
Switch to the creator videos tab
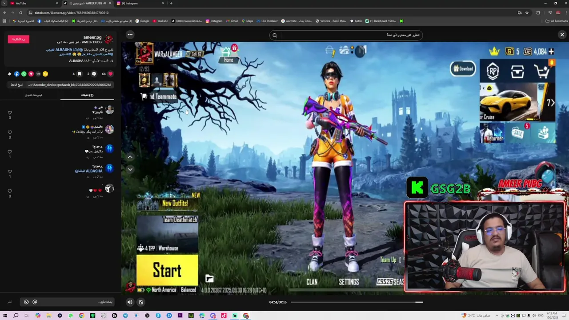tap(34, 95)
